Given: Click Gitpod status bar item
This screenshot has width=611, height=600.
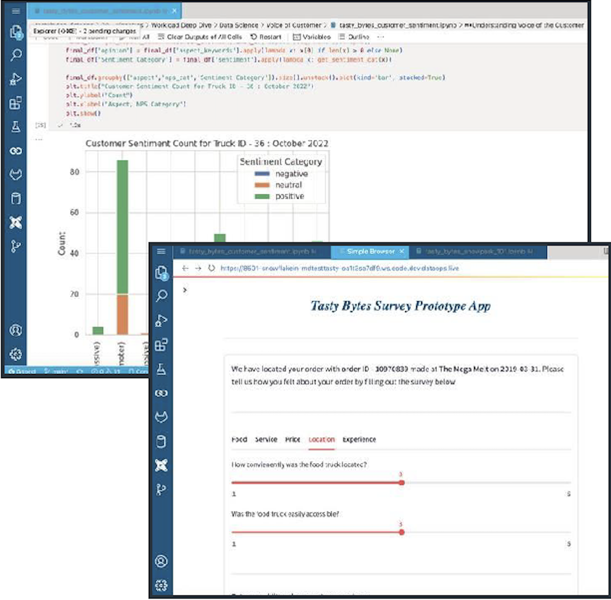Looking at the screenshot, I should tap(22, 371).
